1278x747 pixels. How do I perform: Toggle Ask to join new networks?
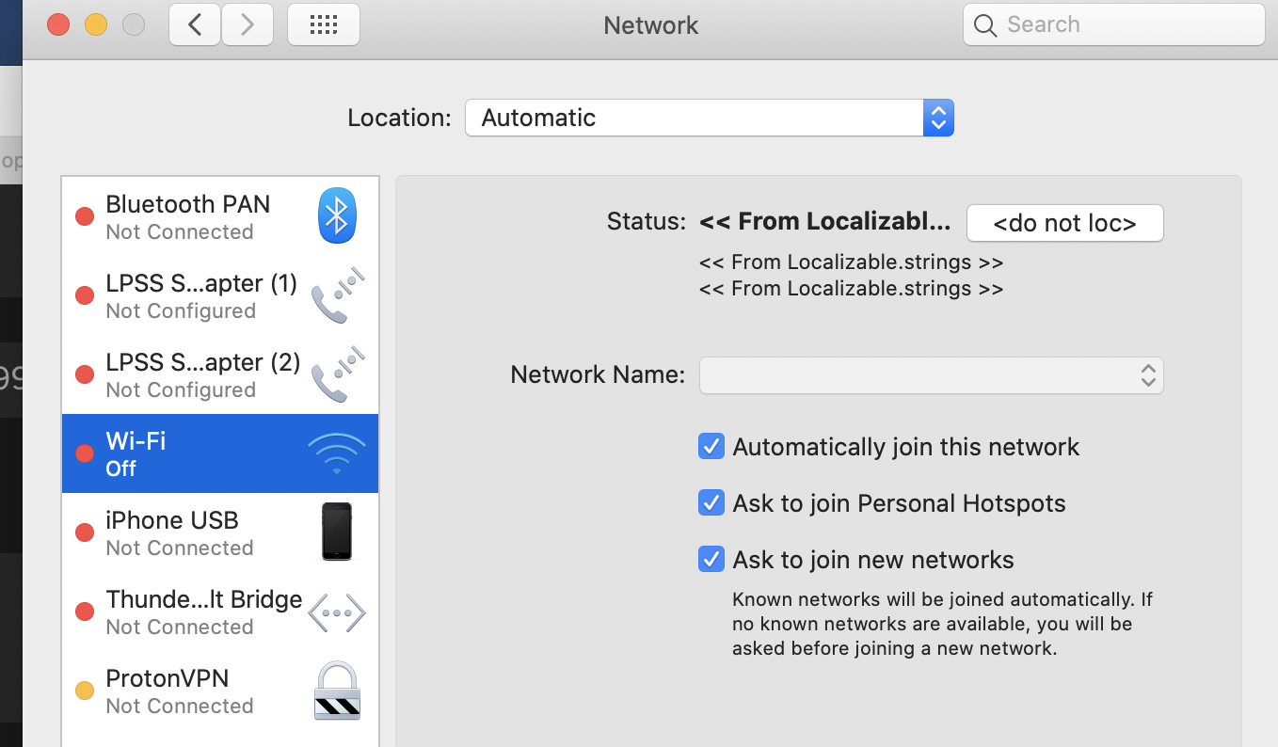(711, 559)
